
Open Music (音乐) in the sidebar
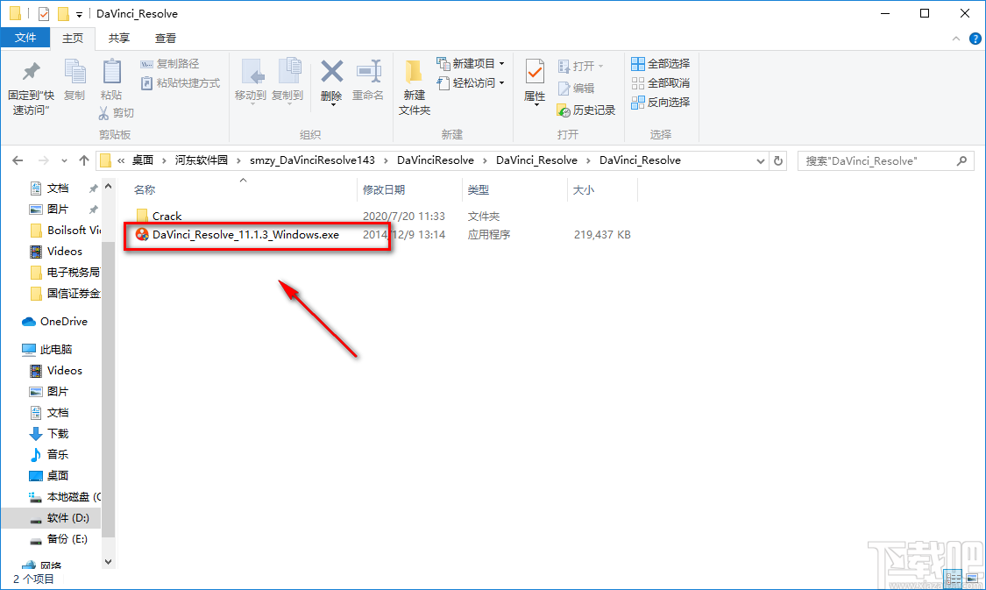point(49,454)
